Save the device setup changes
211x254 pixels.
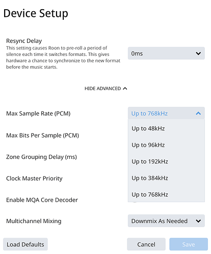pos(189,244)
